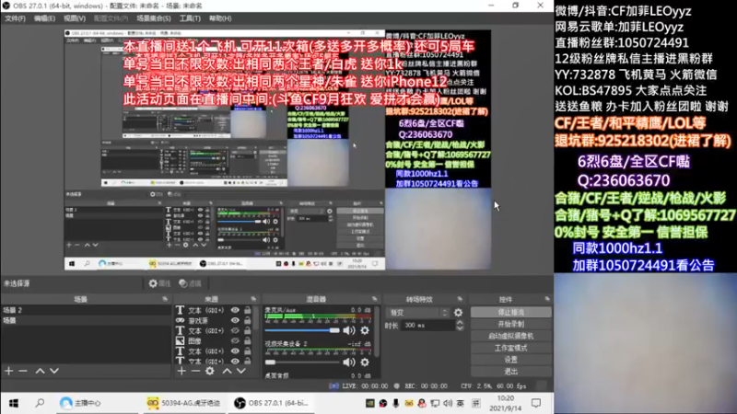The width and height of the screenshot is (737, 414).
Task: Click the 图像 source type icon
Action: click(180, 340)
